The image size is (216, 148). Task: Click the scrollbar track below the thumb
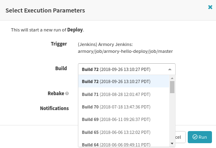coord(172,117)
